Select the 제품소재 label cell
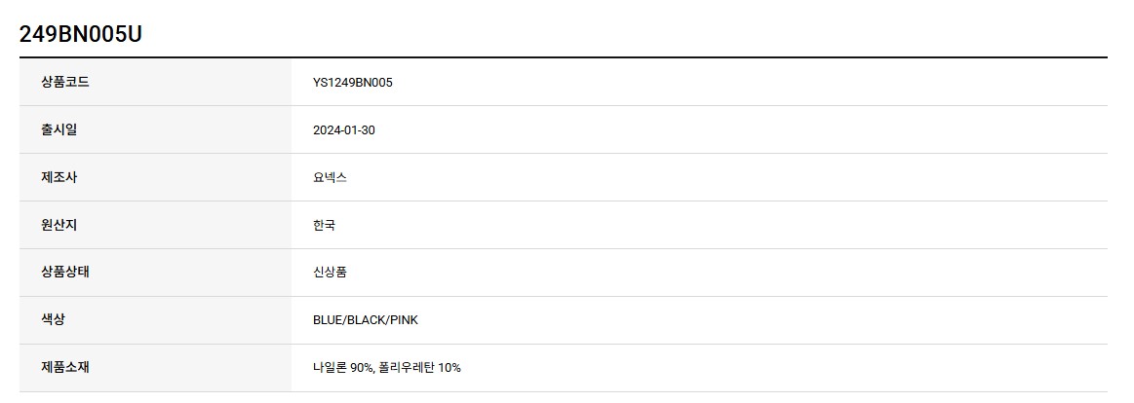This screenshot has width=1134, height=403. (x=155, y=368)
